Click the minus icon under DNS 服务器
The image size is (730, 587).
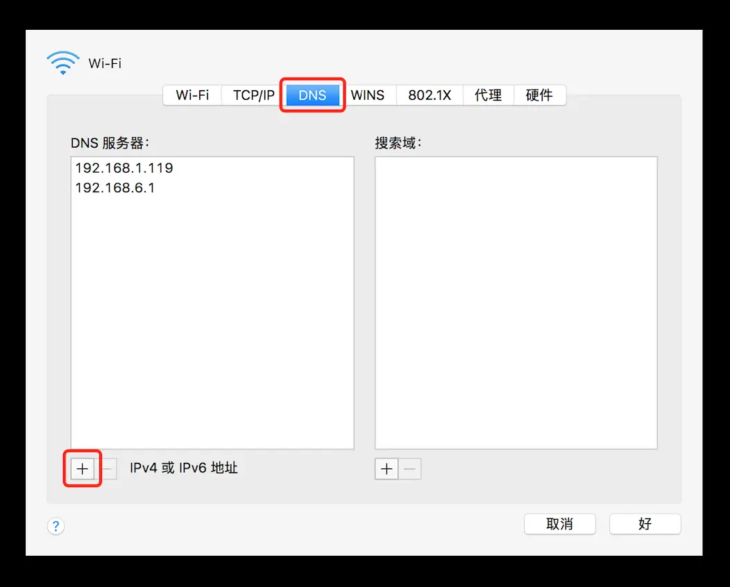[107, 468]
